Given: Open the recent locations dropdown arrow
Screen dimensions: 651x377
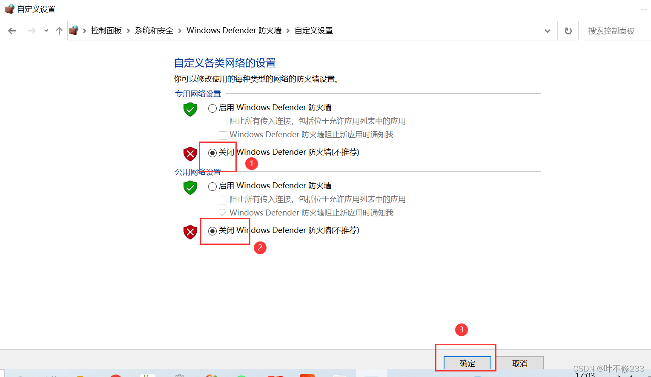Looking at the screenshot, I should click(46, 31).
